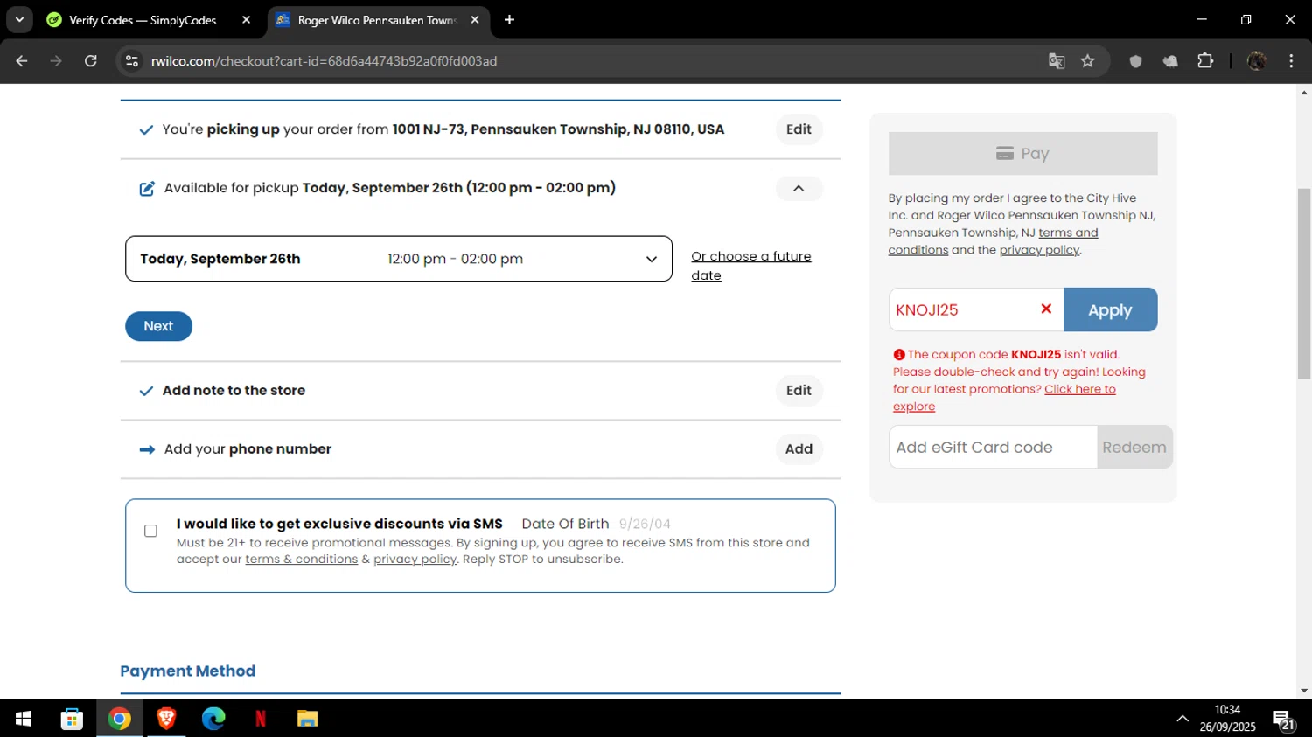Click the Payment Method heading
Image resolution: width=1312 pixels, height=737 pixels.
click(x=188, y=671)
